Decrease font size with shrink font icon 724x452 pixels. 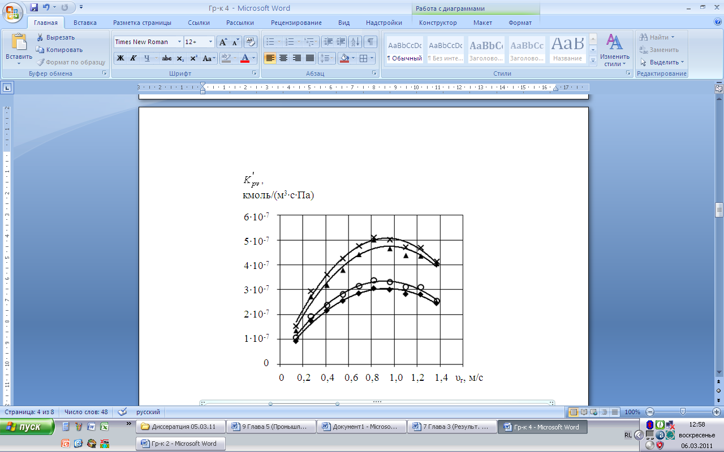click(x=235, y=42)
